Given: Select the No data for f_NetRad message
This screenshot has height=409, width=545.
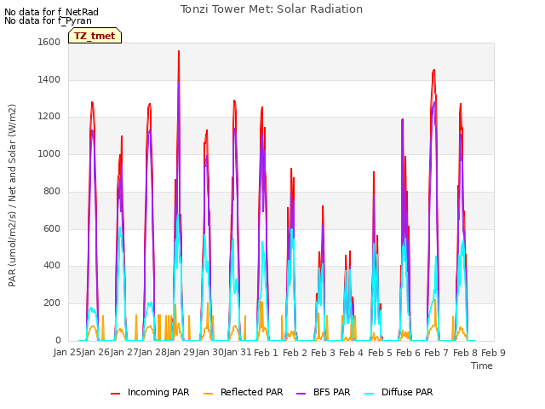Looking at the screenshot, I should point(51,12).
